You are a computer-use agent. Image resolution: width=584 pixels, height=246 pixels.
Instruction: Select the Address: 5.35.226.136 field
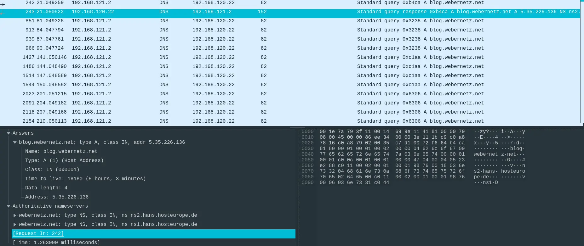(57, 197)
